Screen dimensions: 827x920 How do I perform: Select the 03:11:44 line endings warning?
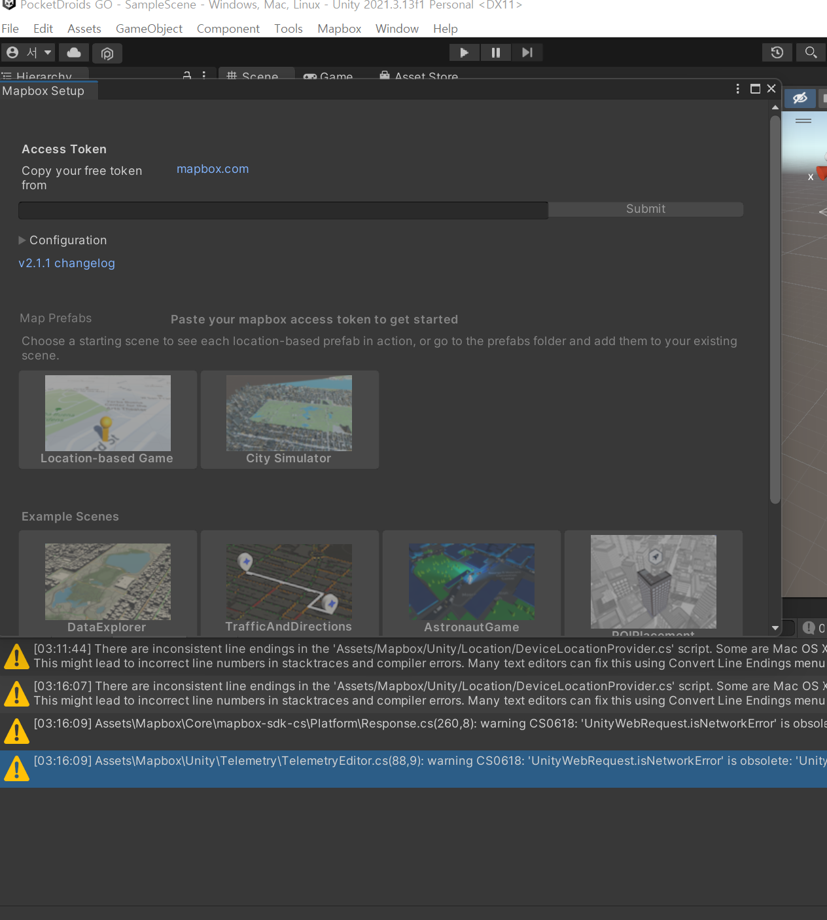pyautogui.click(x=413, y=656)
